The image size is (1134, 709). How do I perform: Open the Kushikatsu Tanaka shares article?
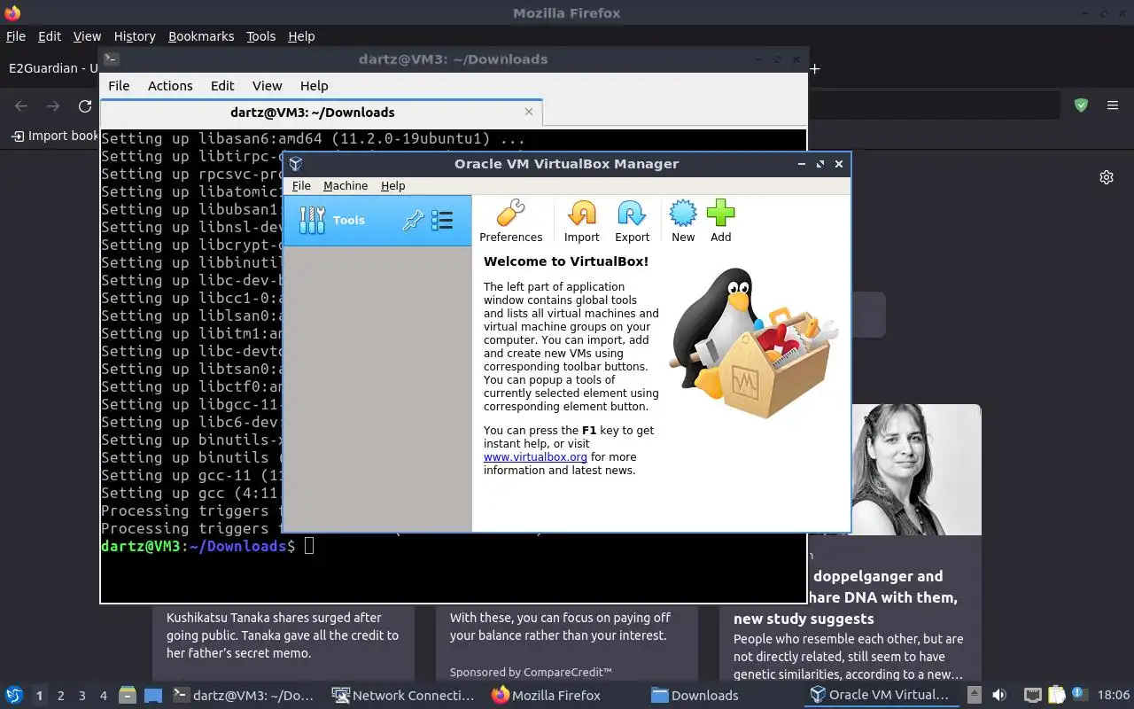pos(283,635)
